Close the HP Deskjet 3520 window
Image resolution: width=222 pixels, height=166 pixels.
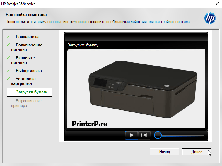coord(217,4)
